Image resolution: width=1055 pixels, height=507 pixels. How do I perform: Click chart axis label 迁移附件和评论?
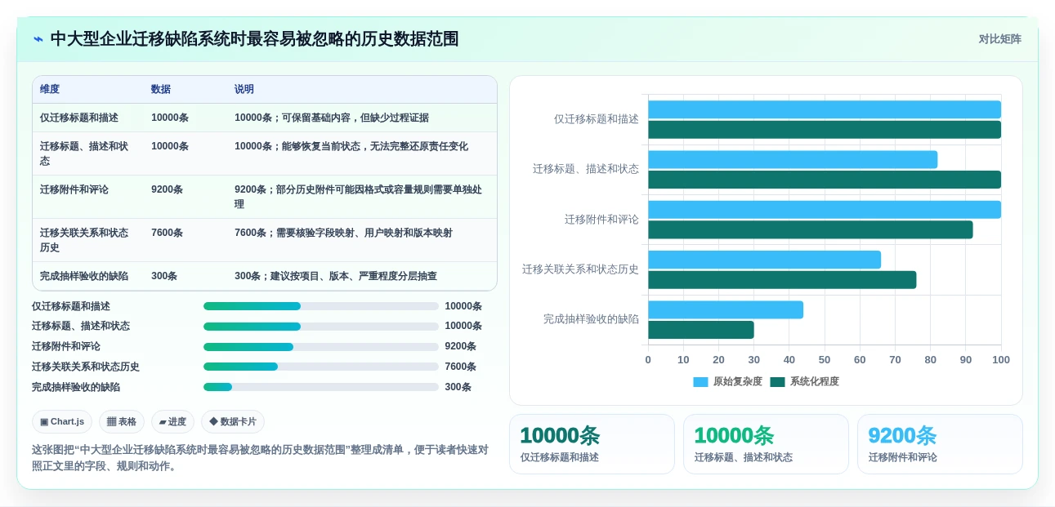(x=601, y=220)
